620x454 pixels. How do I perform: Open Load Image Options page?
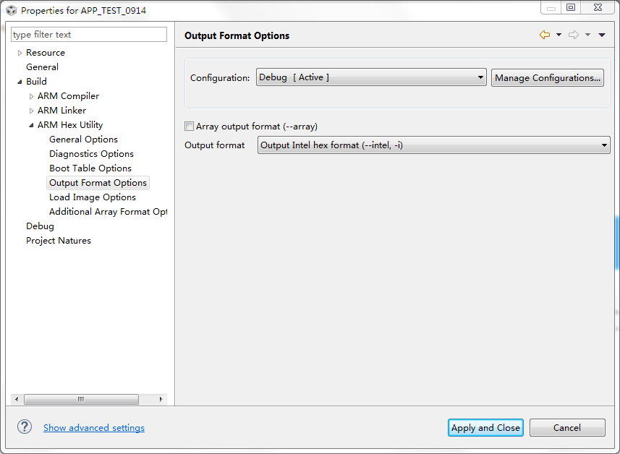pos(93,197)
